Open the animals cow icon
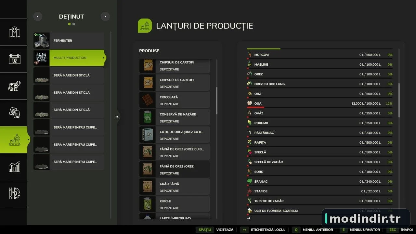Screen dimensions: 416x234 pos(14,86)
